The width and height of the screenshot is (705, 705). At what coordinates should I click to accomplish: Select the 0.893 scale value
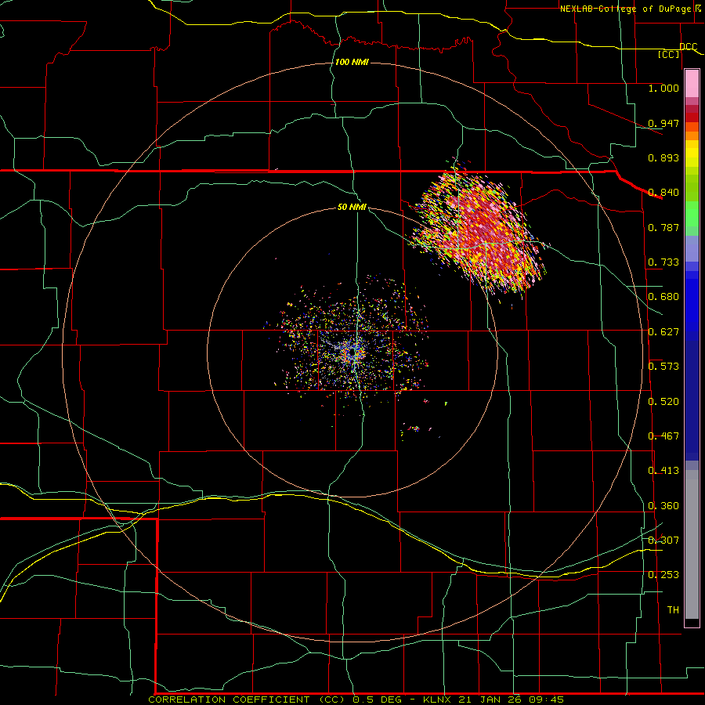click(x=663, y=157)
